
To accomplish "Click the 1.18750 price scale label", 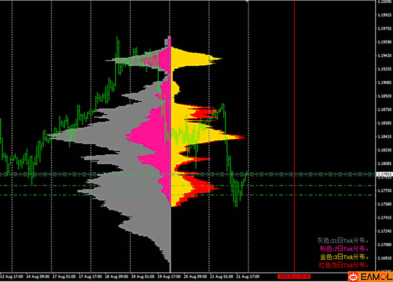I will pyautogui.click(x=385, y=110).
